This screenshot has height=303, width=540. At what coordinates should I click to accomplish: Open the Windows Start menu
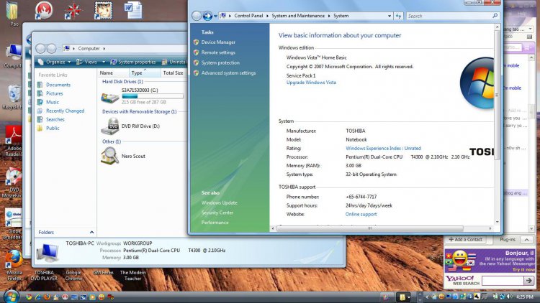coord(12,297)
